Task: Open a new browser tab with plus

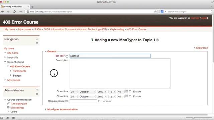Action: pos(32,7)
